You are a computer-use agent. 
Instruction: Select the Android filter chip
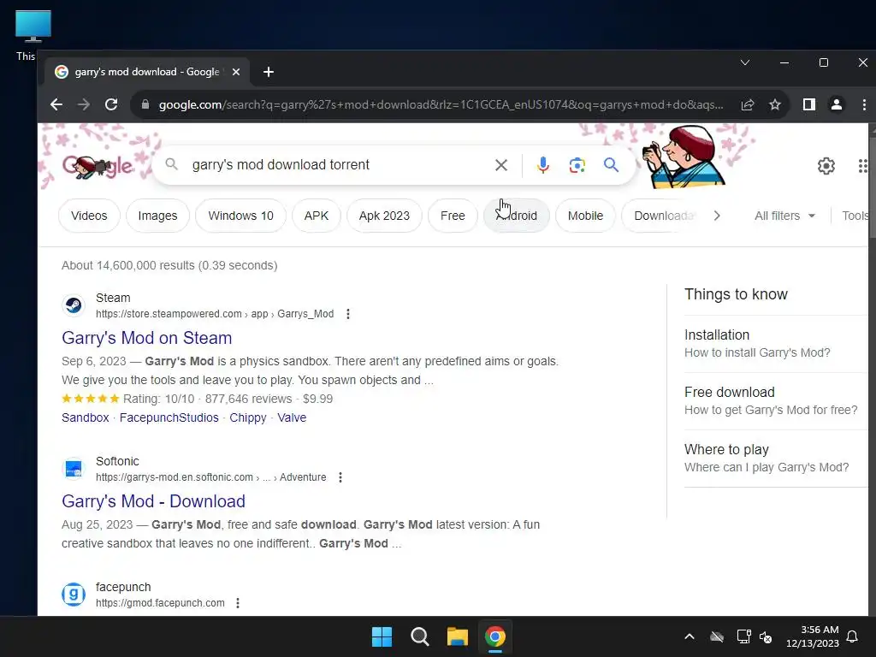pos(516,216)
